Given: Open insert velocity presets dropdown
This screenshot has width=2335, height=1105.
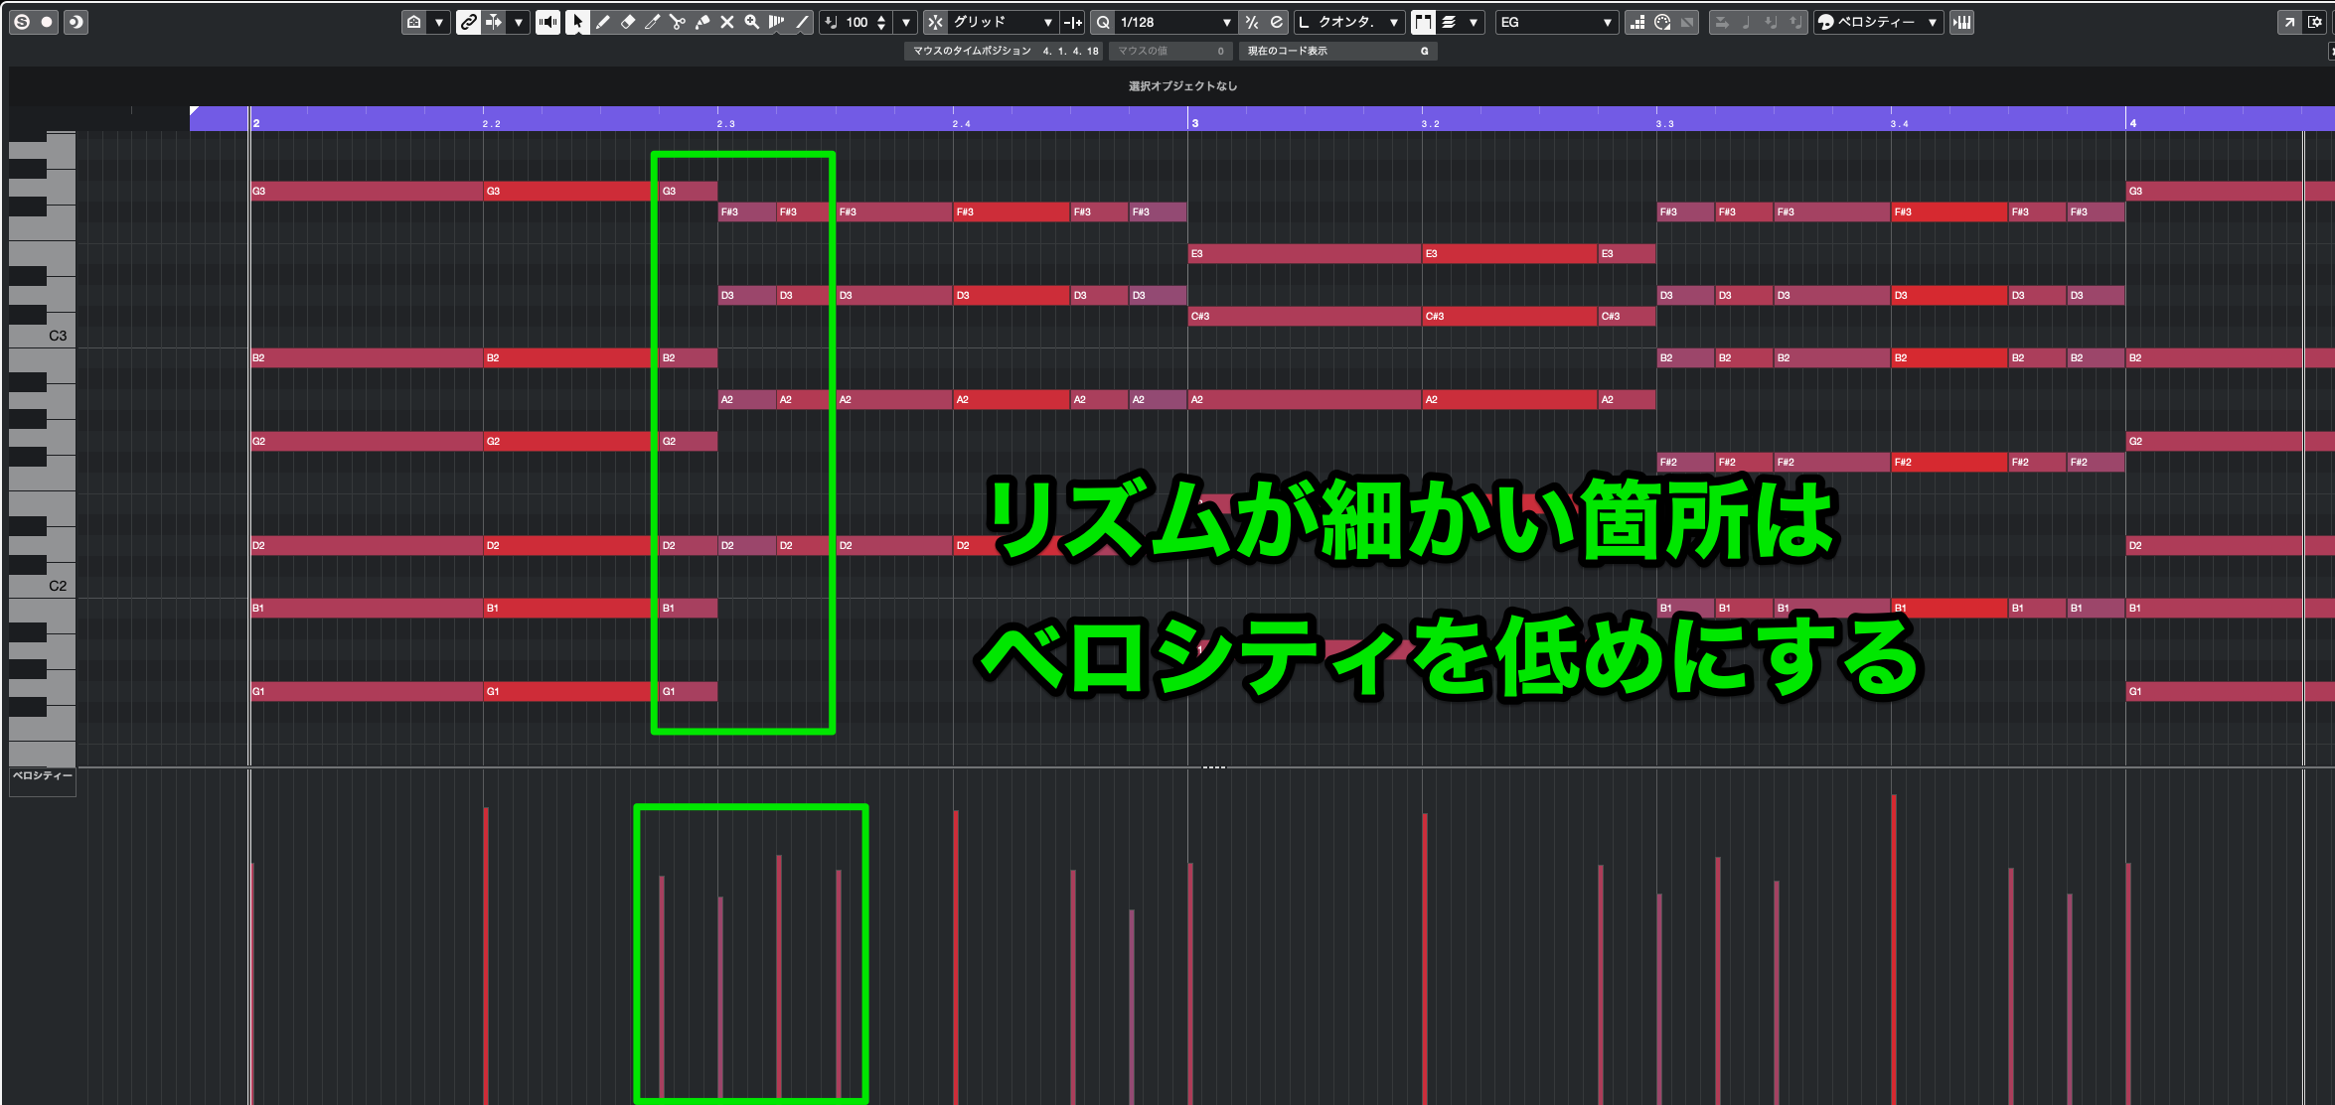Looking at the screenshot, I should pos(906,22).
